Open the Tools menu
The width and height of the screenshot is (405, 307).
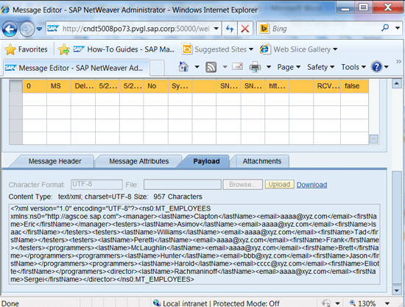(x=353, y=67)
